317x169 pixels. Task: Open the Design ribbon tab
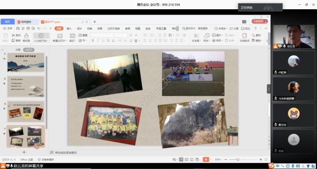pos(79,29)
